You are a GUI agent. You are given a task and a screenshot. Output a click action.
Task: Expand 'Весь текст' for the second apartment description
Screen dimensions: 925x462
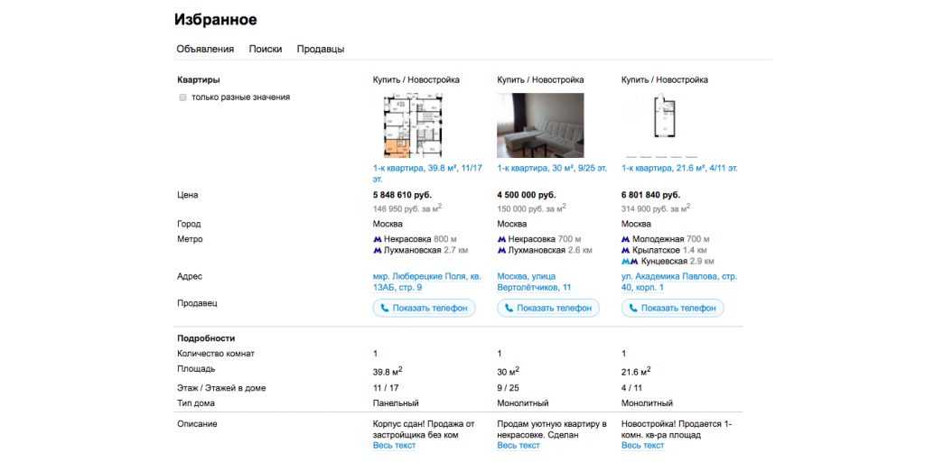(519, 446)
